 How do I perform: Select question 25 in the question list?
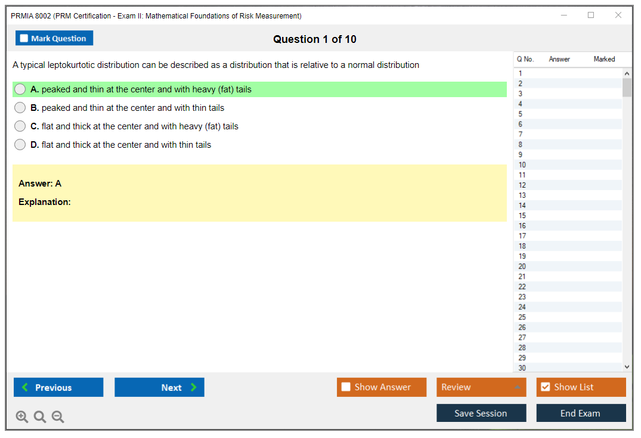tap(522, 317)
